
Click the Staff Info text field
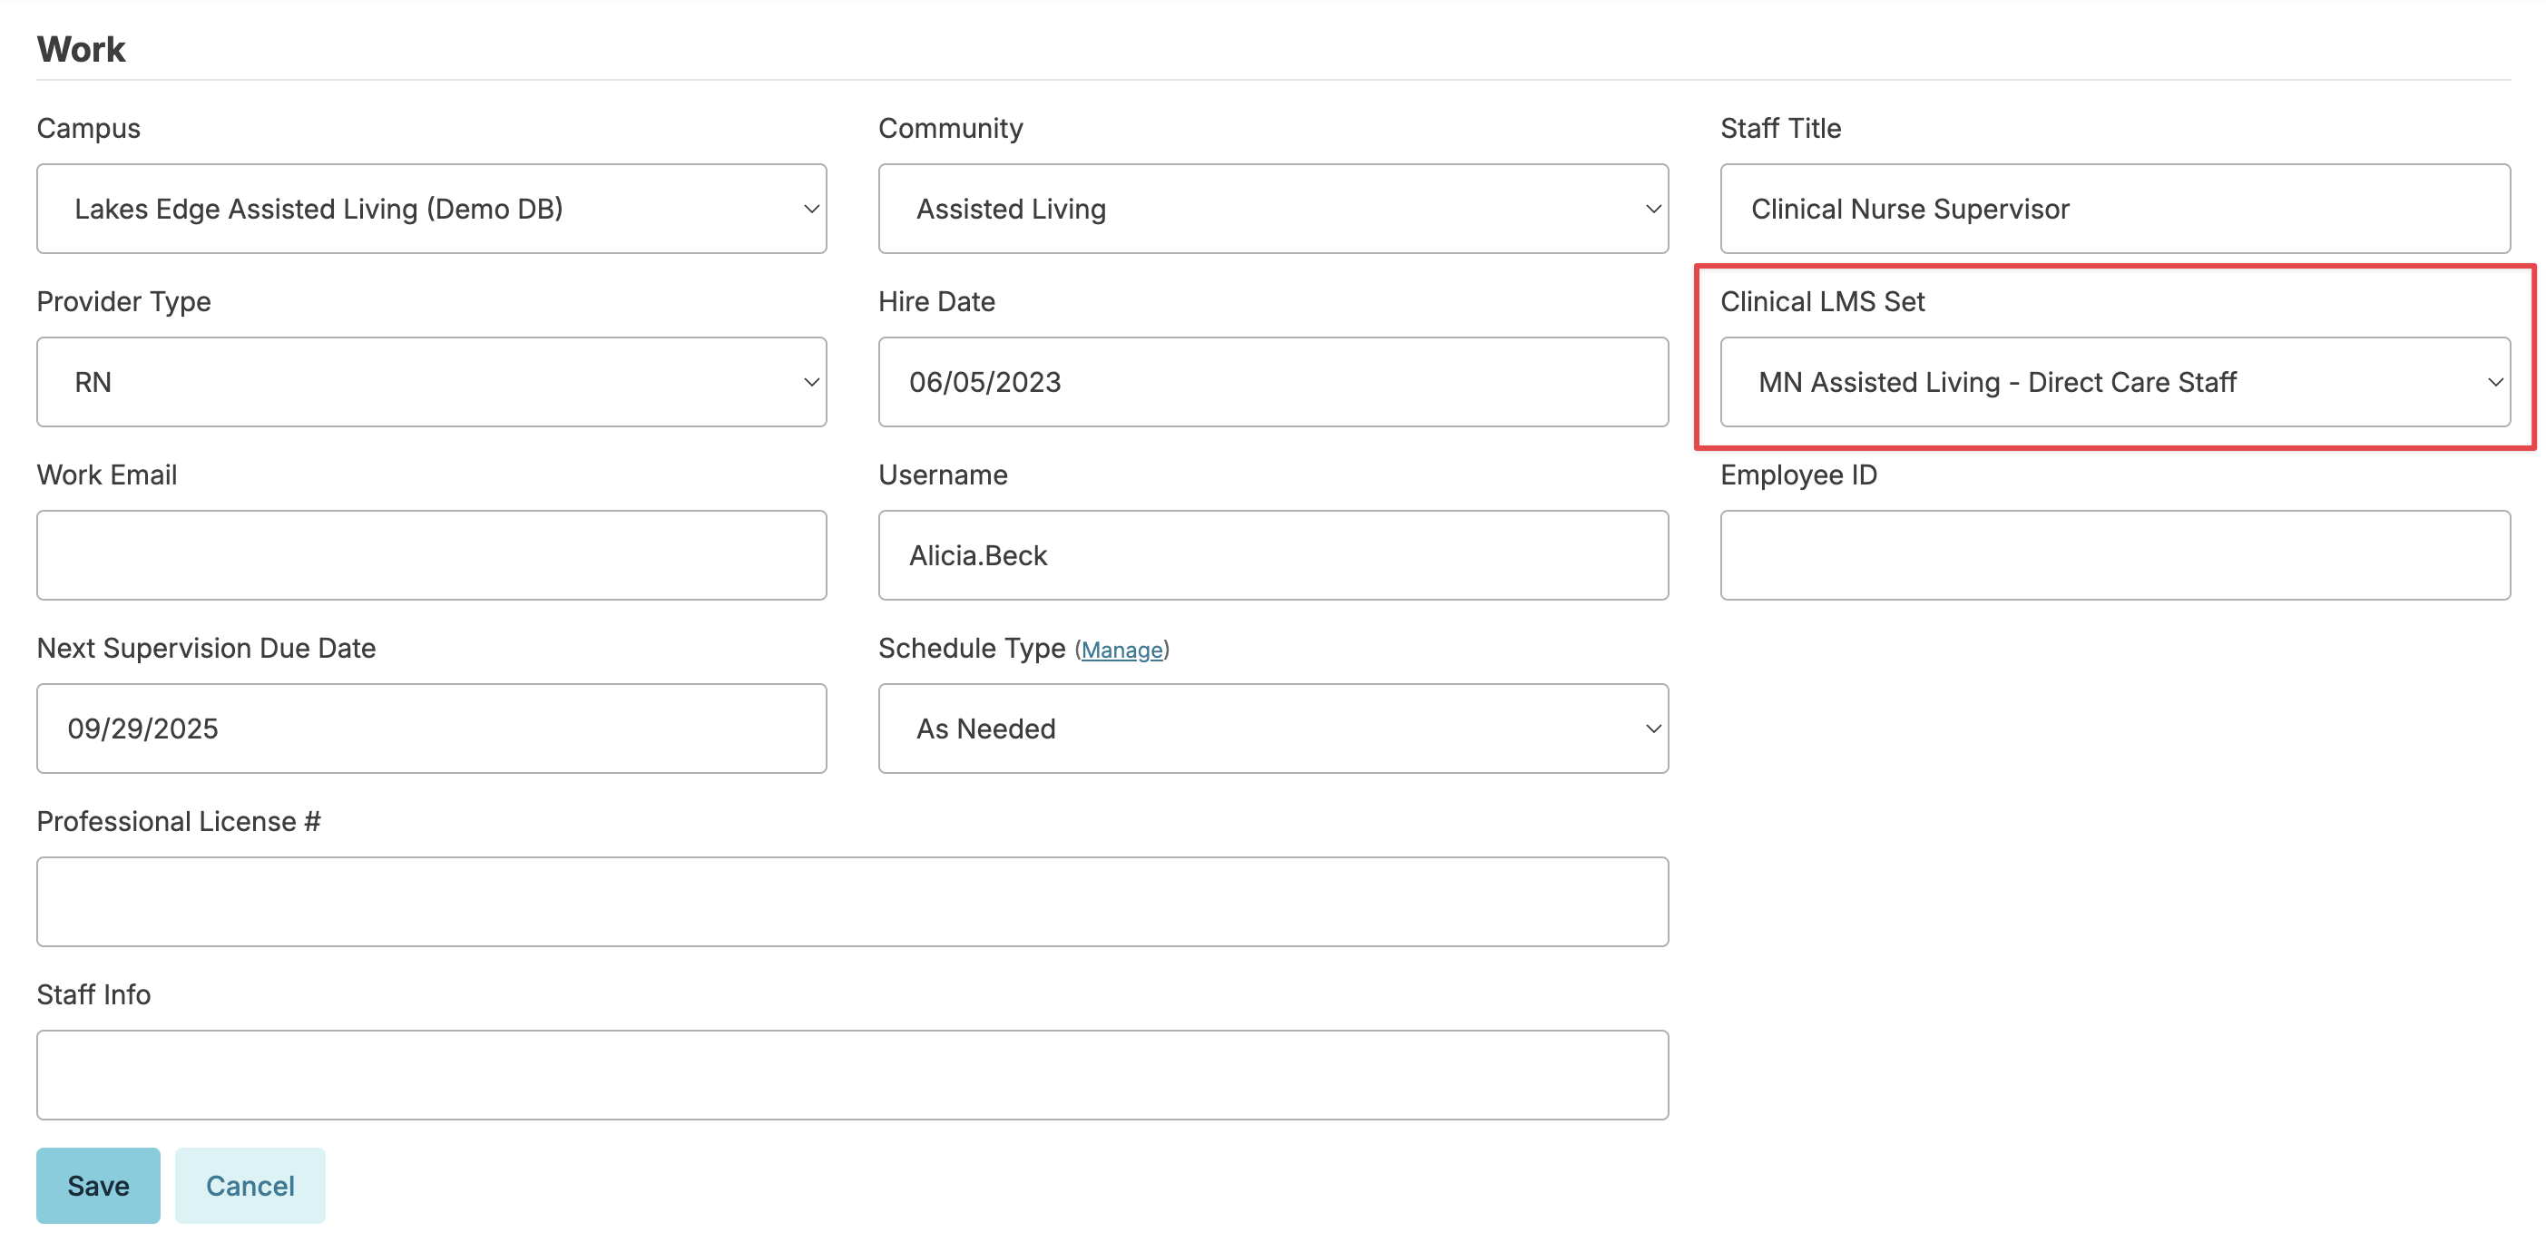pos(852,1074)
